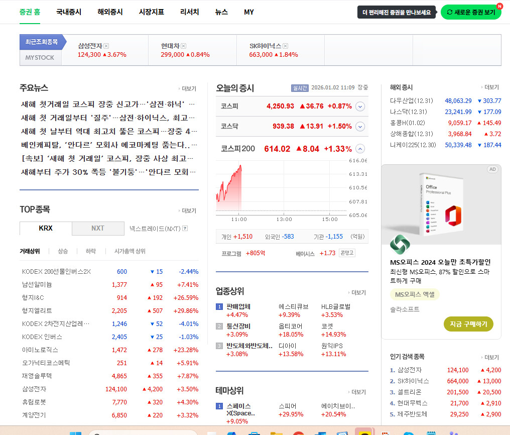
Task: Collapse the 코스피200 chart chevron
Action: coord(360,149)
